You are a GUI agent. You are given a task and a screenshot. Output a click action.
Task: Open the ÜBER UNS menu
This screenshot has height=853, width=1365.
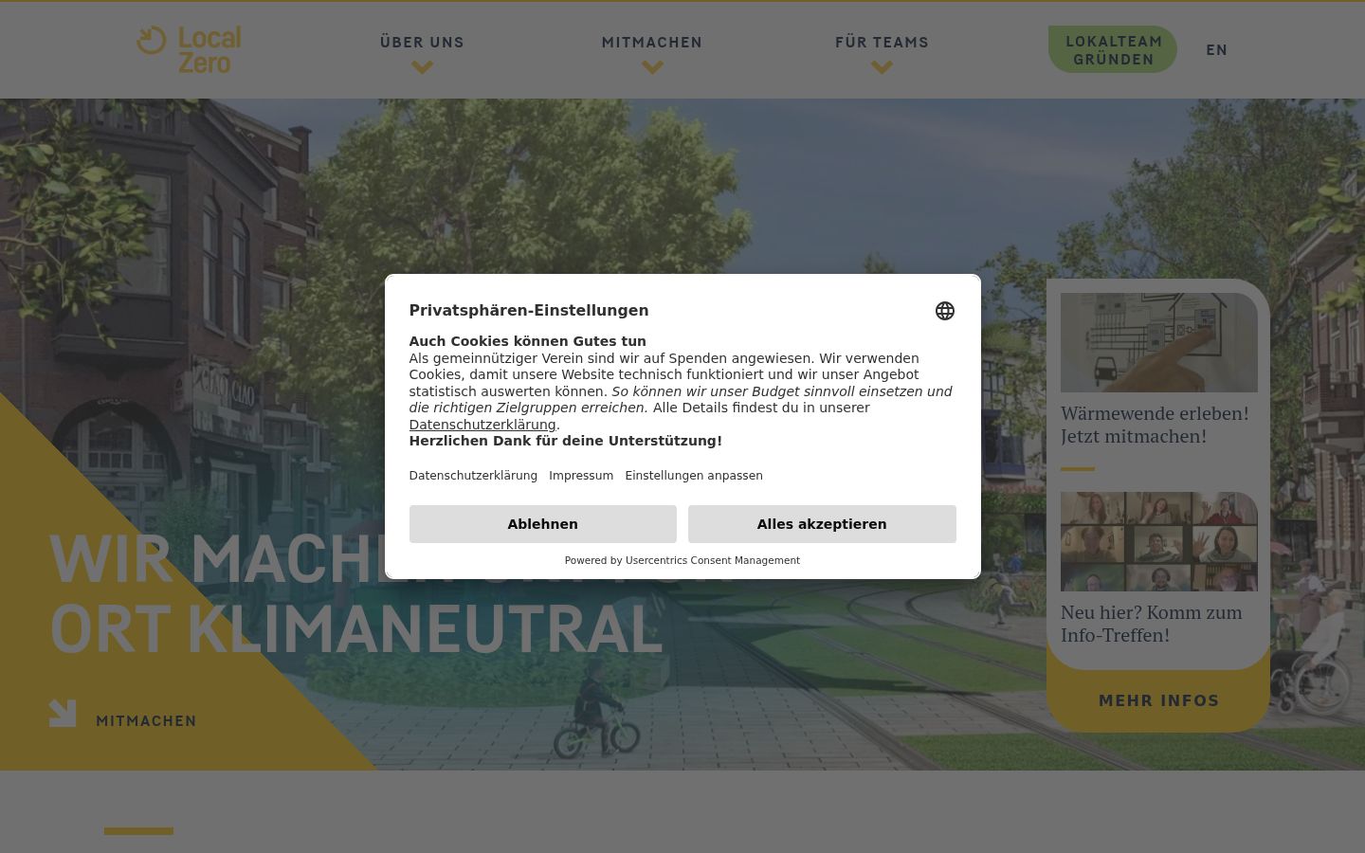coord(422,43)
